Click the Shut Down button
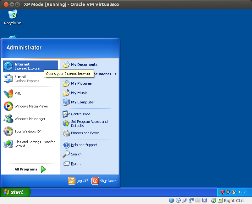 [104, 181]
